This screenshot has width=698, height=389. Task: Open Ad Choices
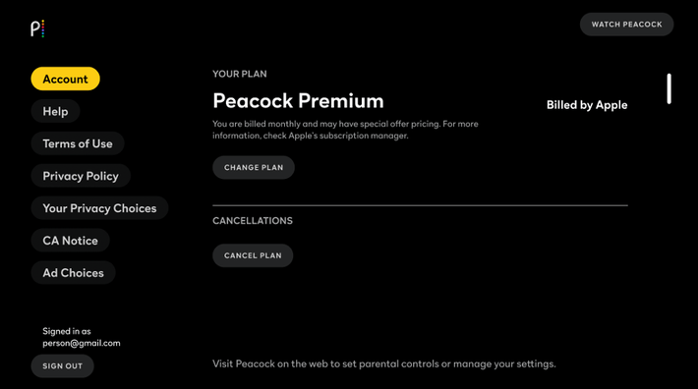pos(74,272)
